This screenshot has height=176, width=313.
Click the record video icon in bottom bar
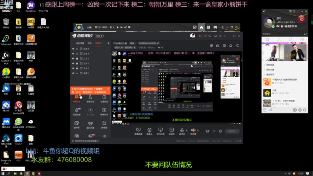click(x=208, y=131)
